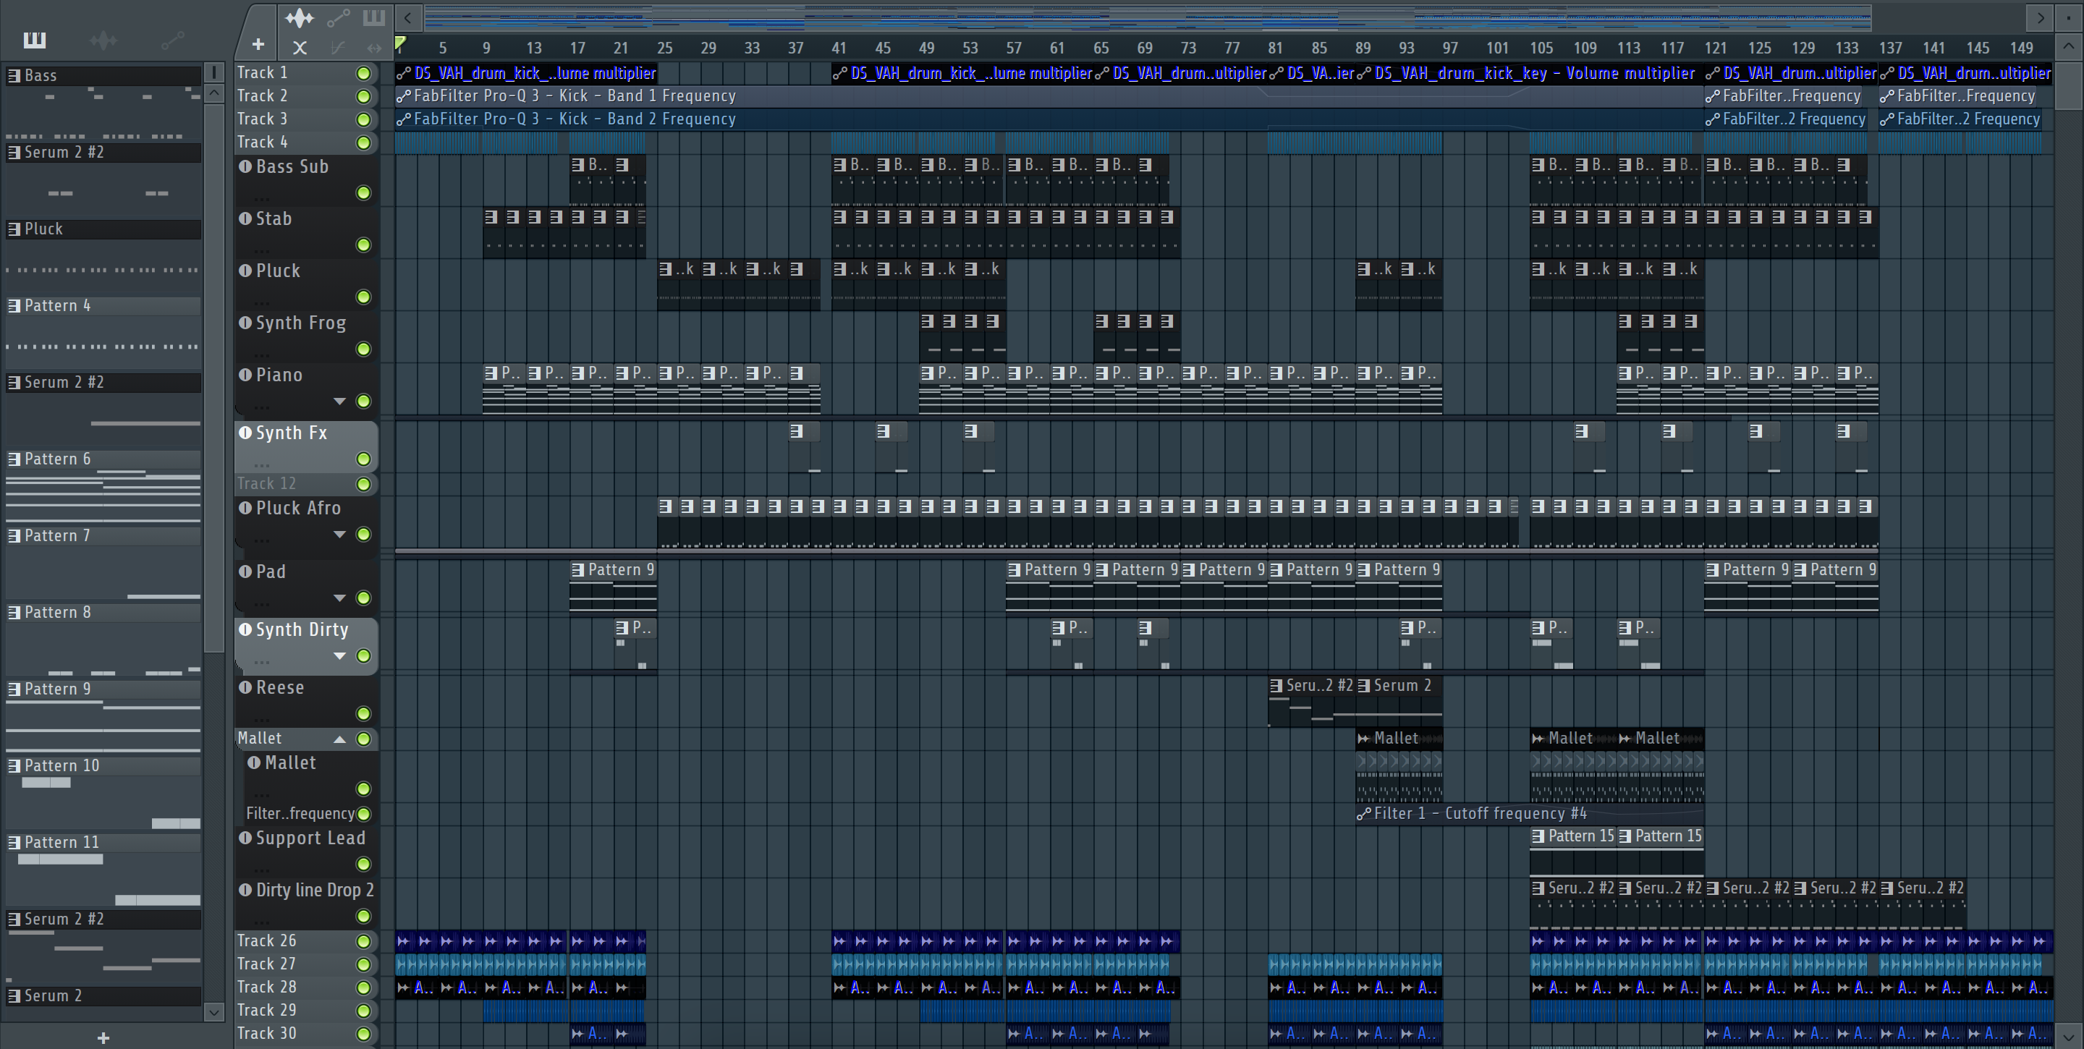This screenshot has width=2084, height=1049.
Task: Click the fade curve icon in playlist toolbar
Action: point(338,48)
